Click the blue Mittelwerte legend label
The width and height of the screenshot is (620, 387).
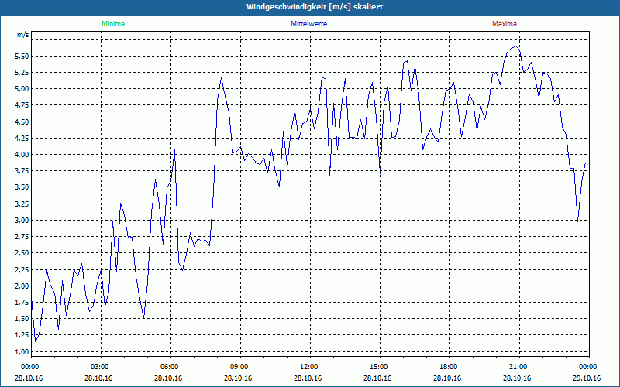[308, 24]
